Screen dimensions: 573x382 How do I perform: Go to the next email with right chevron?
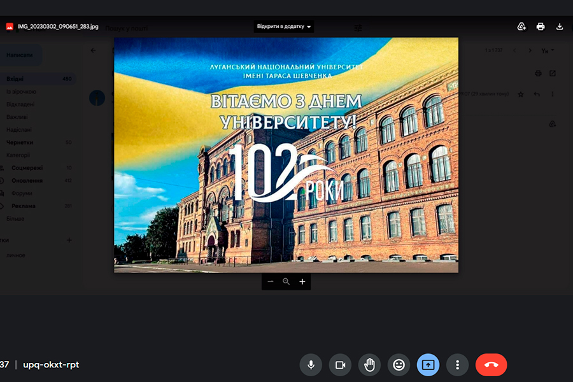tap(530, 50)
